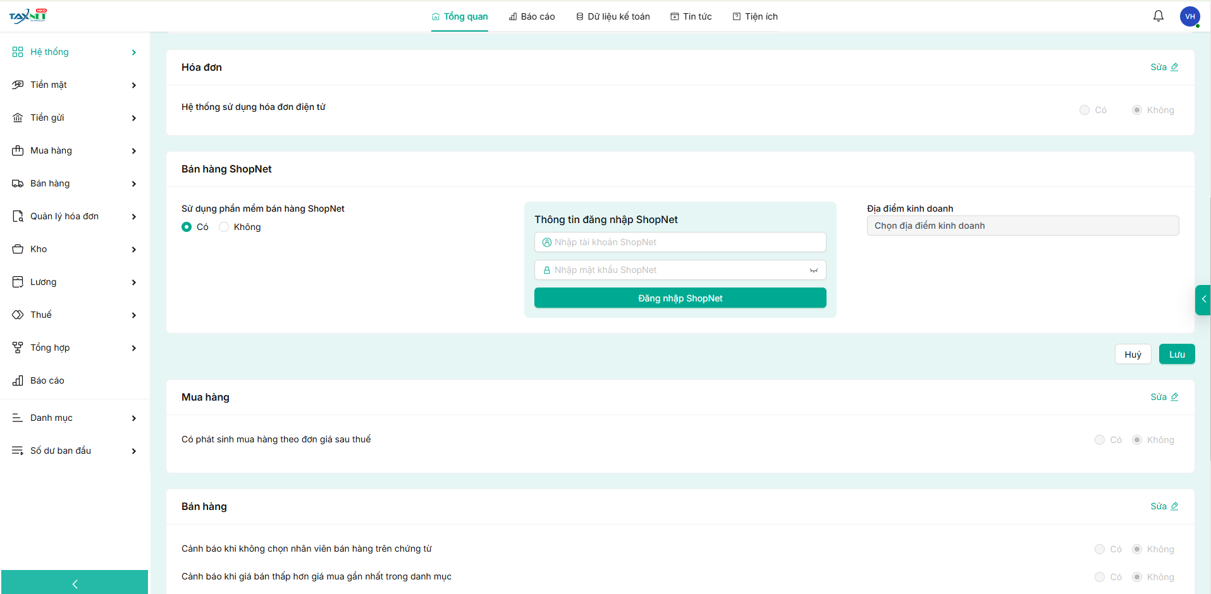Click the Lương salary icon
Screen dimensions: 1211x594
pos(18,282)
